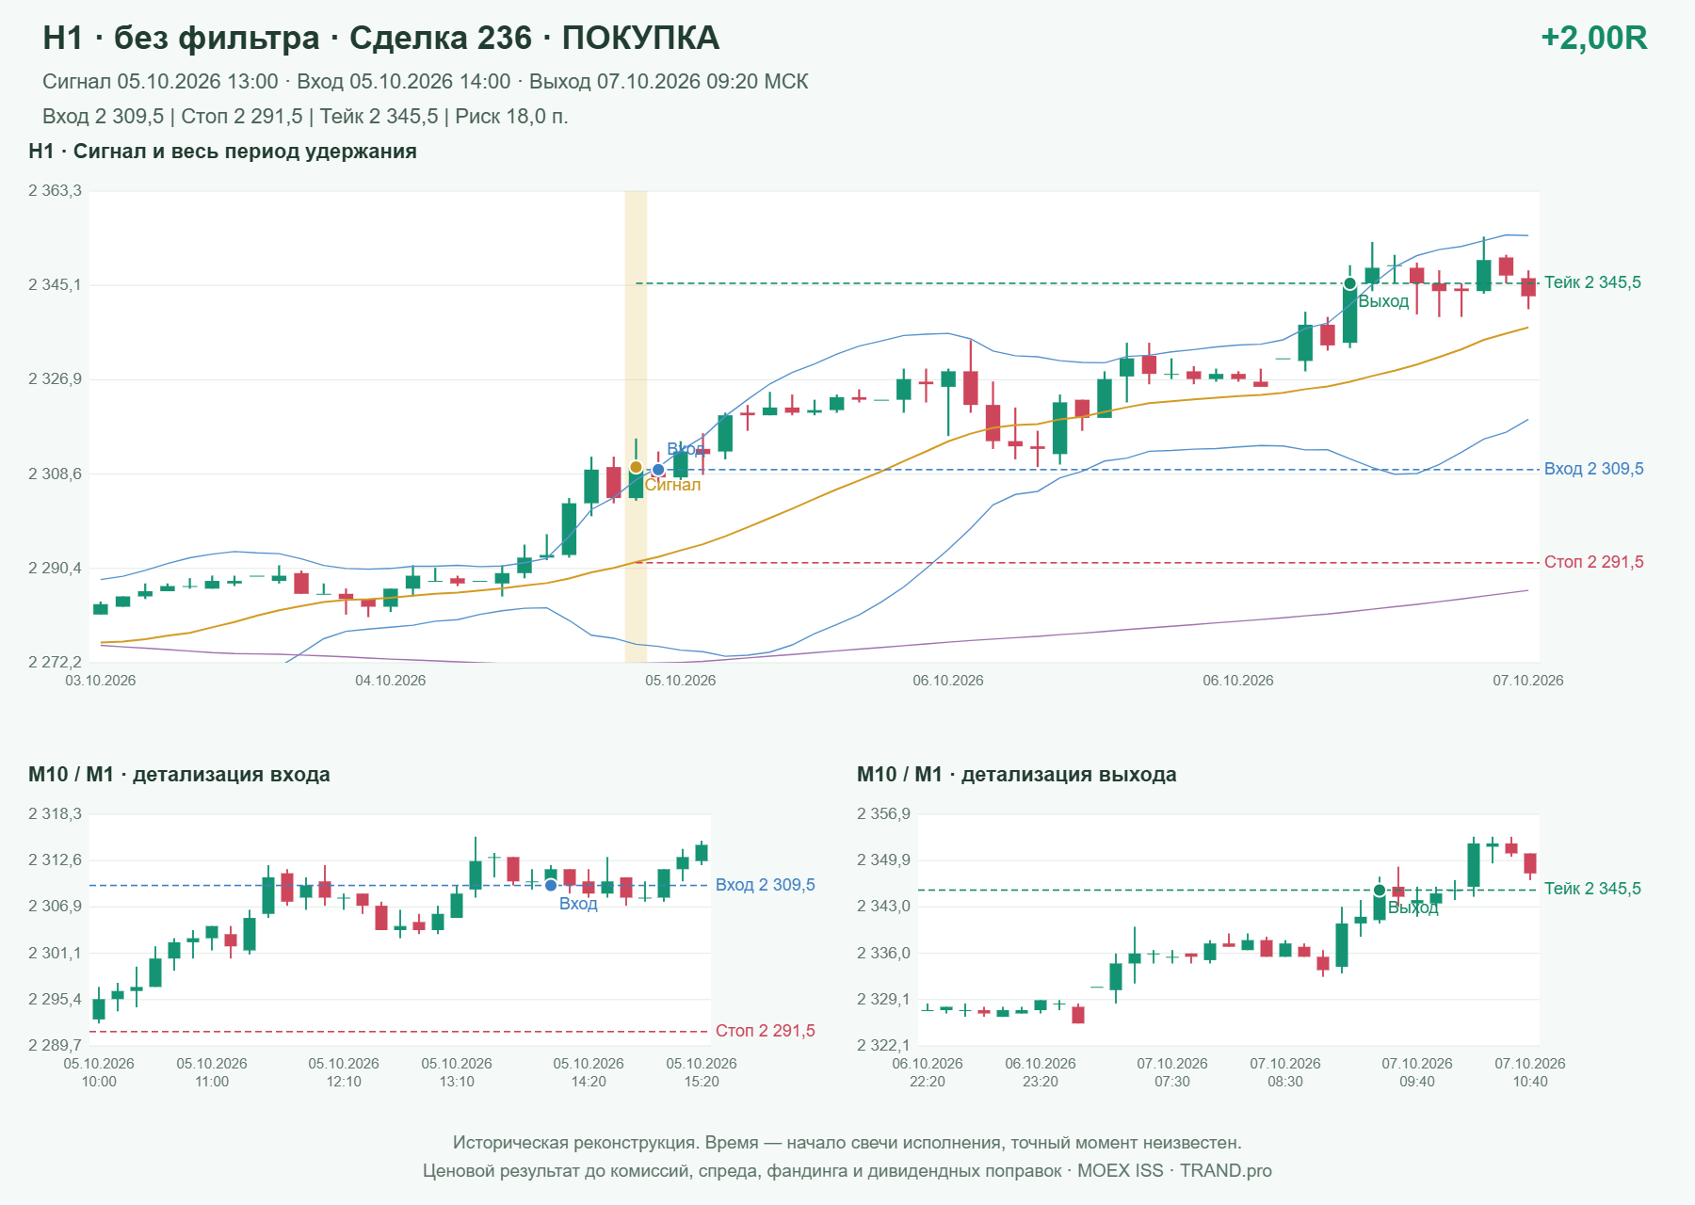The image size is (1695, 1205).
Task: Click the 'Выход' text label on H1 chart
Action: [1383, 301]
